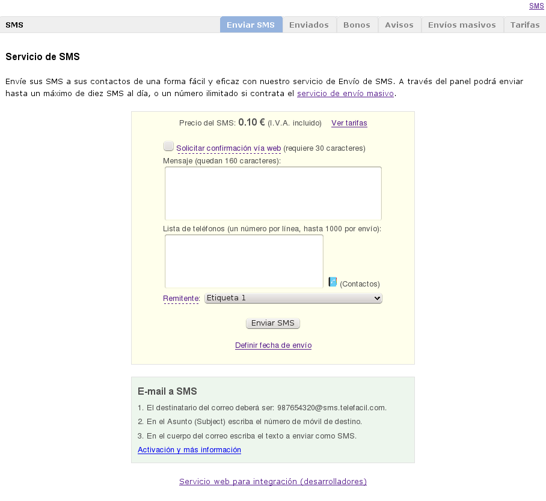Screen dimensions: 546x501
Task: Click the Solicitar confirmación vía web label link
Action: click(x=229, y=148)
